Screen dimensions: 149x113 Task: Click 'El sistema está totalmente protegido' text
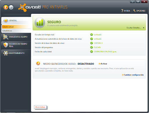click(63, 25)
